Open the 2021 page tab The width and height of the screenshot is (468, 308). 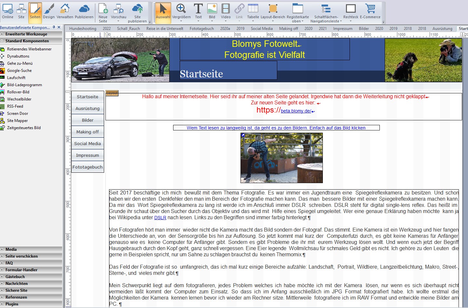pos(323,29)
